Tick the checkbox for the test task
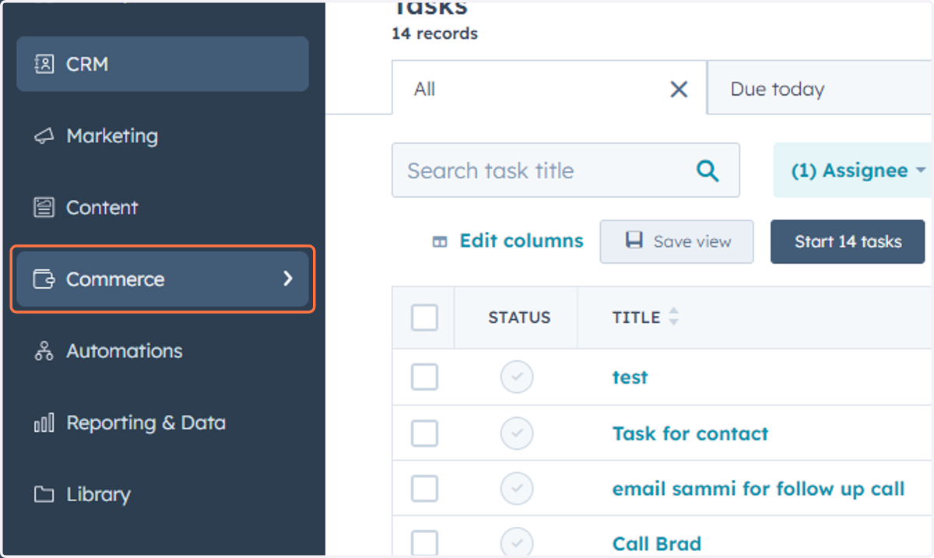This screenshot has height=558, width=934. click(x=424, y=377)
